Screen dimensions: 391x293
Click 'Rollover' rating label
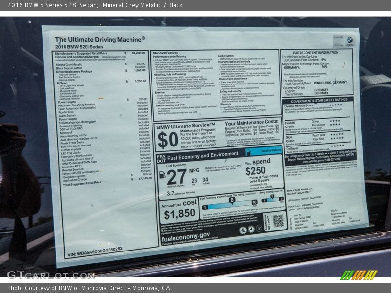[292, 148]
